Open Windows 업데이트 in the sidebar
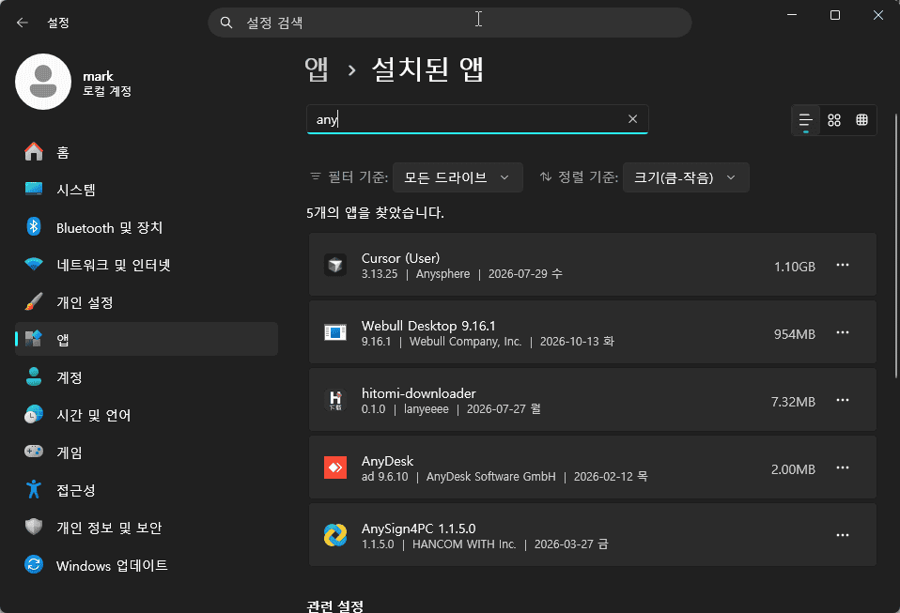Viewport: 900px width, 613px height. tap(147, 565)
